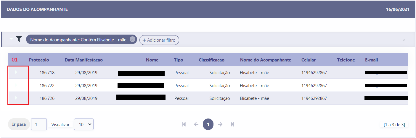Screen dimensions: 416x138
Task: Close the filter bar with the x
Action: [x=404, y=40]
